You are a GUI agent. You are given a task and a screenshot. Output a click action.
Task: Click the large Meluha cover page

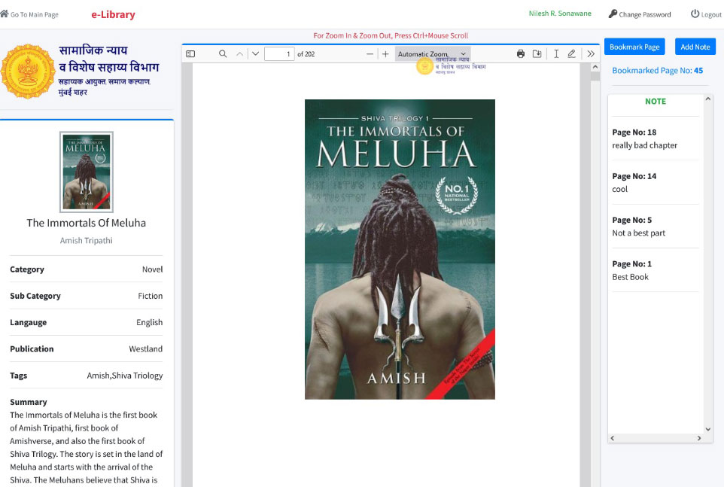[400, 249]
